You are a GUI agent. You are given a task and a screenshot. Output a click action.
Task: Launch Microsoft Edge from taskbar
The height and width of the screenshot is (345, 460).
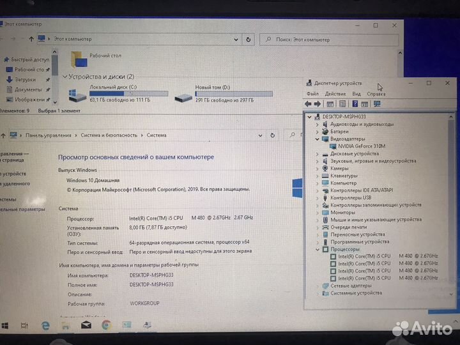45,326
